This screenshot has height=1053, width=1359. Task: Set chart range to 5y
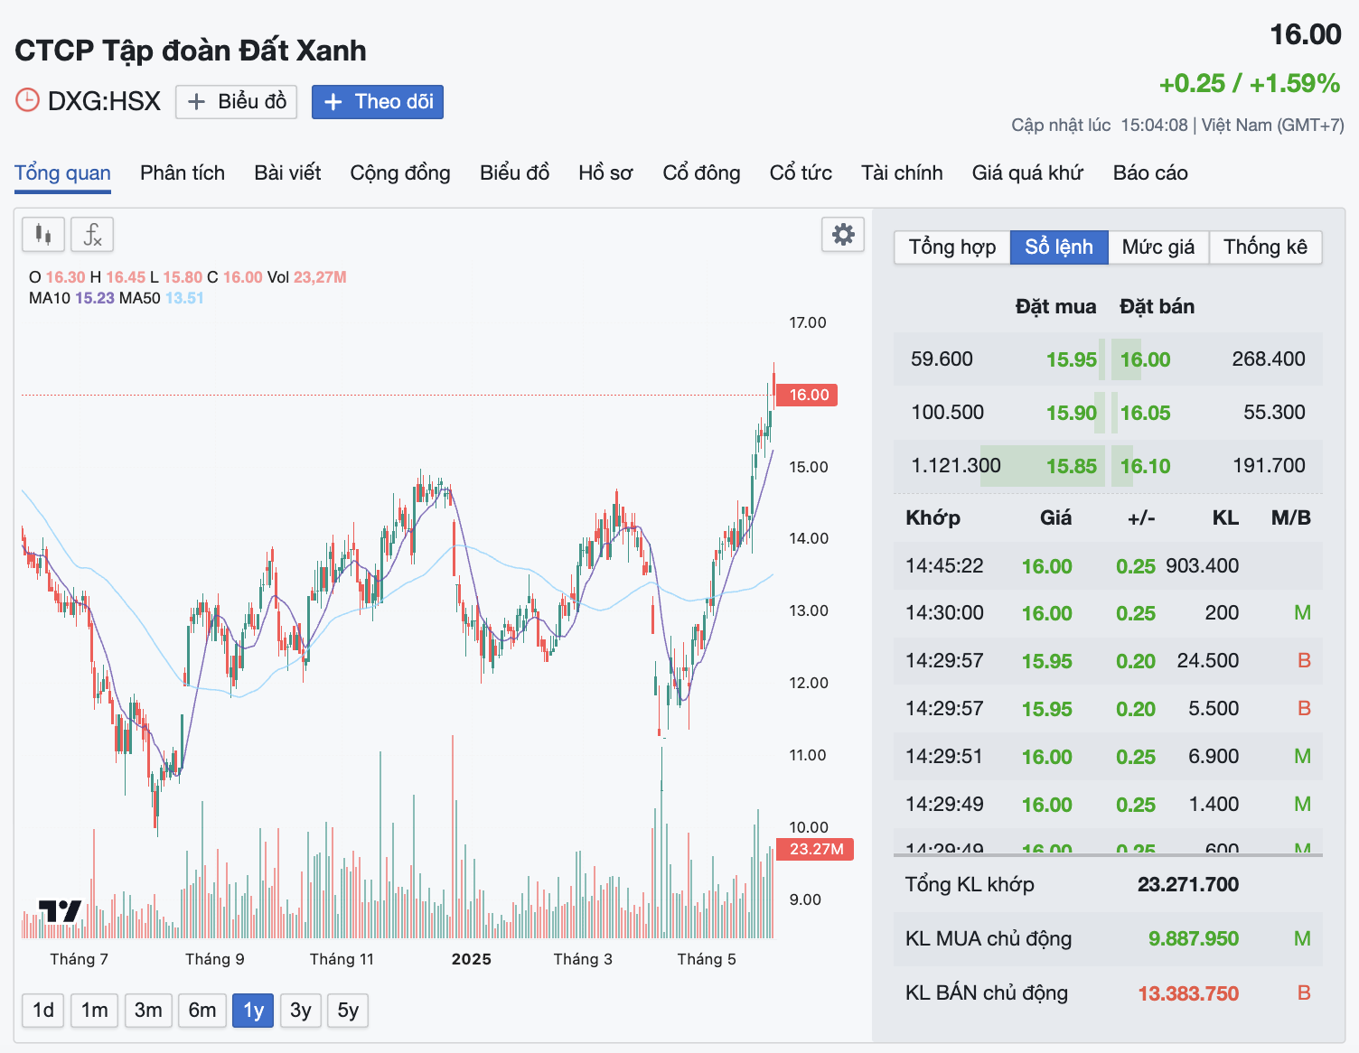348,1010
